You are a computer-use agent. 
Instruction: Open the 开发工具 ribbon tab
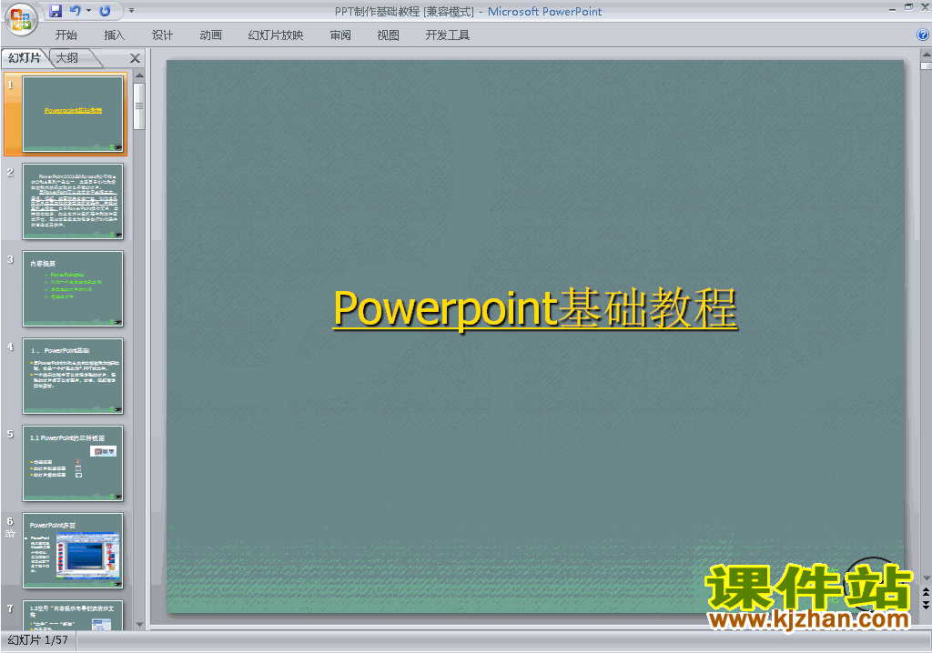(x=448, y=35)
